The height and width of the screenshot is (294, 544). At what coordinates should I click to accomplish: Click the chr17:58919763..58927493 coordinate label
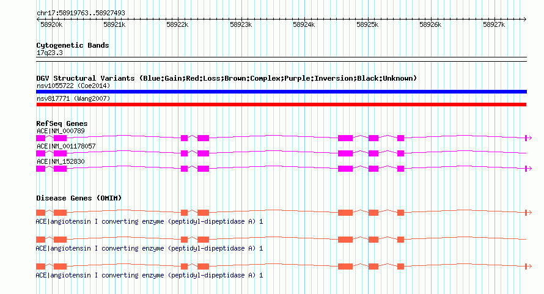pos(81,13)
